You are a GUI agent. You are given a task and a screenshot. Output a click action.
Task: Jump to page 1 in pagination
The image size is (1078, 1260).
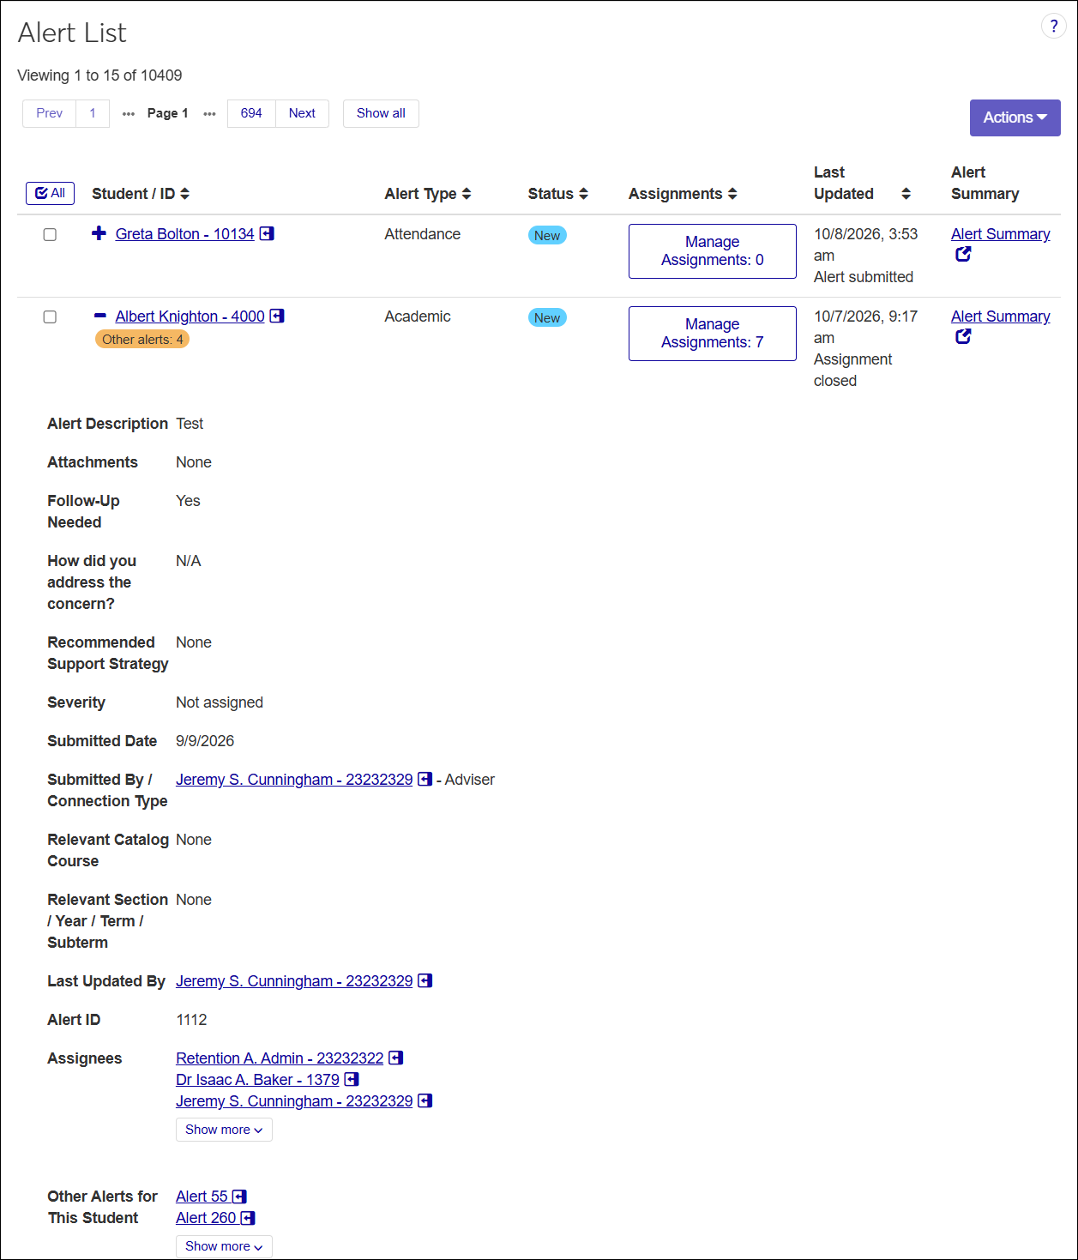pos(93,113)
